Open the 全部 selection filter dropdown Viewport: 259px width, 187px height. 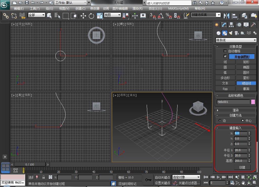[x=36, y=15]
